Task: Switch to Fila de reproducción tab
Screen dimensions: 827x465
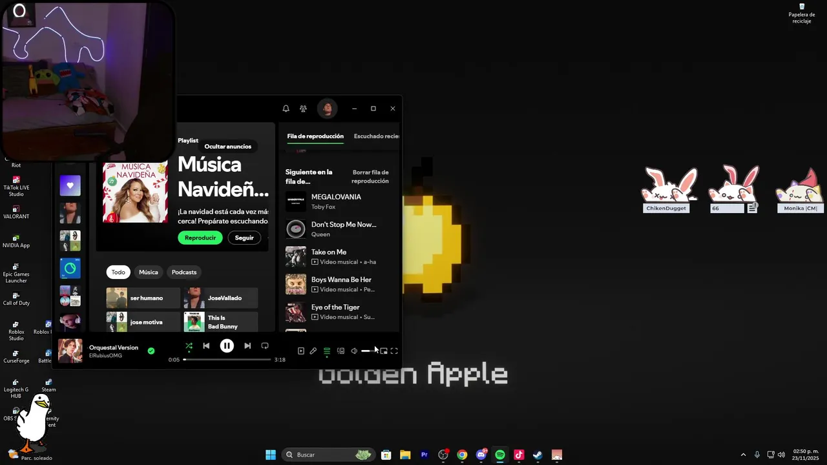Action: [315, 136]
